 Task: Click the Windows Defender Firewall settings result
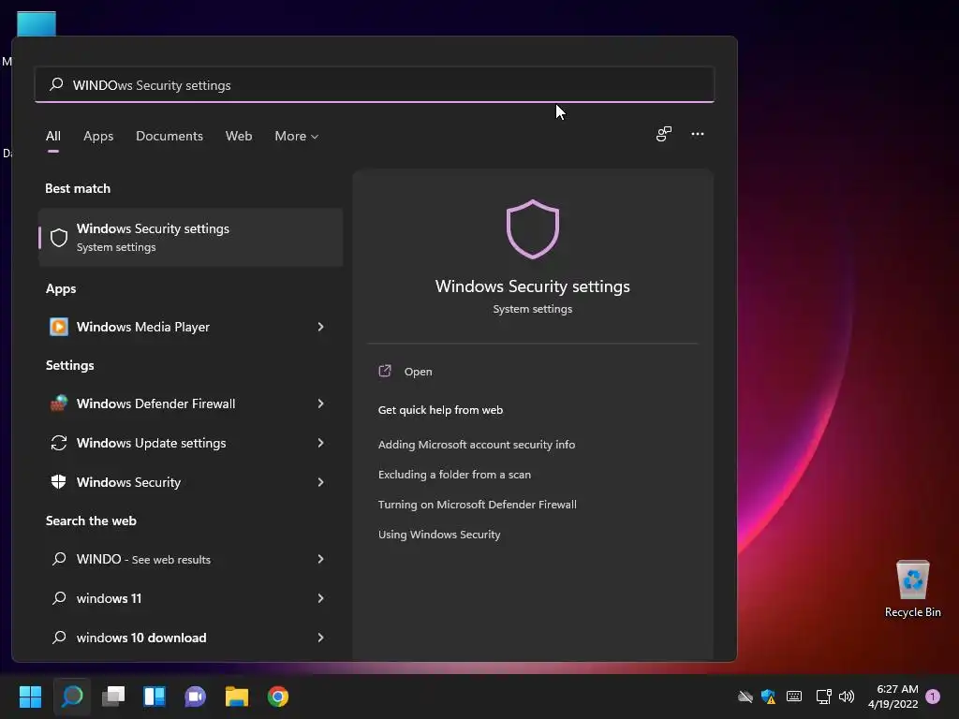(x=190, y=404)
